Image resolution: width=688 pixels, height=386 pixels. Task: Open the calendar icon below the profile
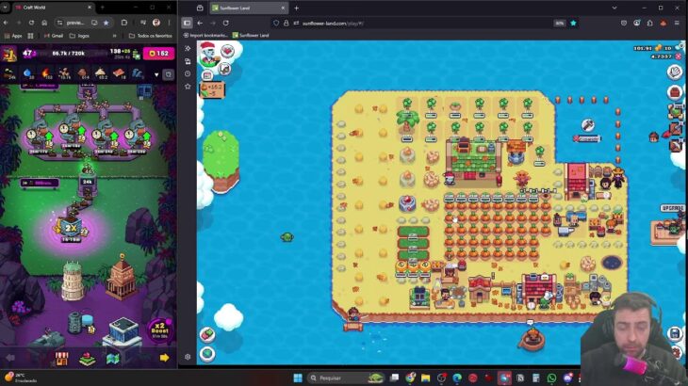click(207, 76)
